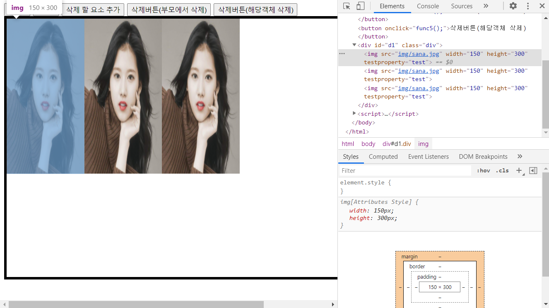Follow the third img/sana.jpg source link
The image size is (549, 308).
click(x=419, y=88)
